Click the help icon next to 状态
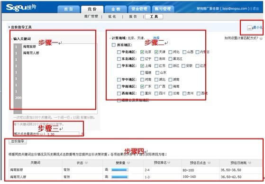Screen dimensions: 265x184 click(x=86, y=163)
